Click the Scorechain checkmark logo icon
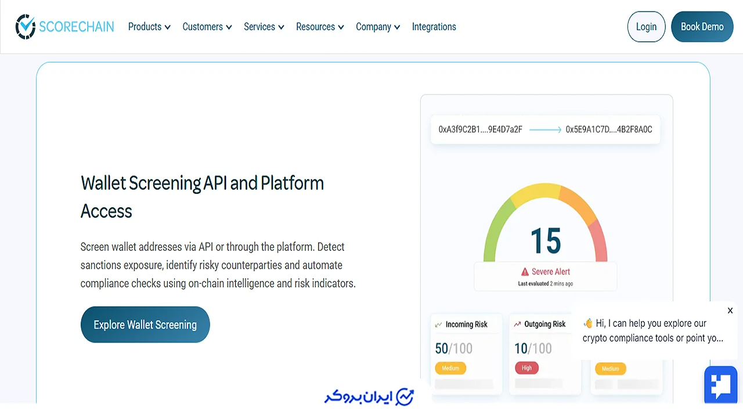 pos(26,27)
